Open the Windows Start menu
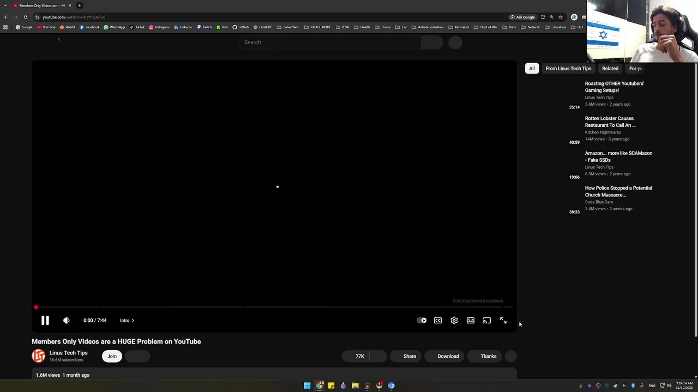This screenshot has height=392, width=698. (307, 385)
